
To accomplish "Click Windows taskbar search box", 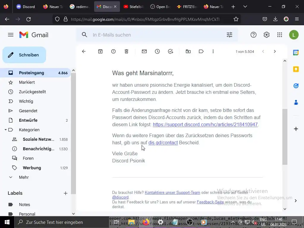I will pos(62,222).
